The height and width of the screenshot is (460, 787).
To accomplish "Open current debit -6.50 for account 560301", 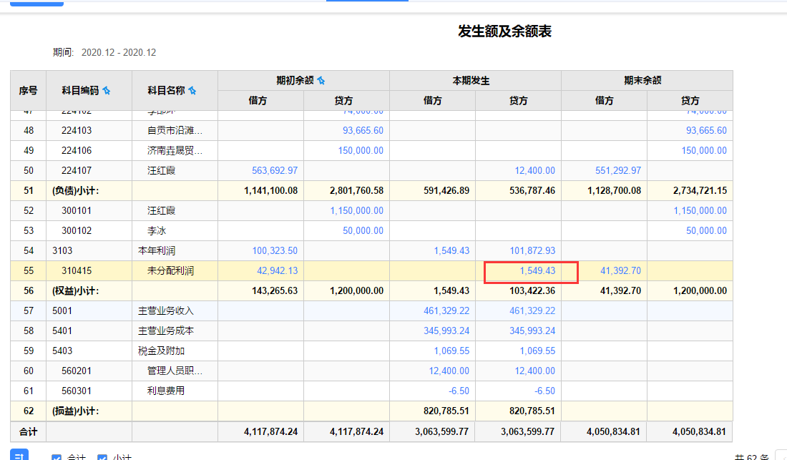I will pos(459,391).
